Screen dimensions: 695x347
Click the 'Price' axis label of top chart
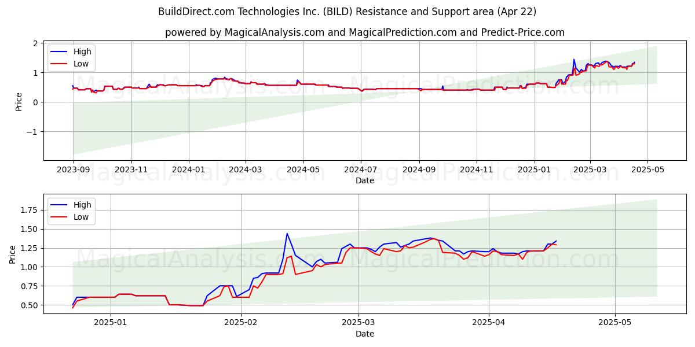tap(19, 102)
